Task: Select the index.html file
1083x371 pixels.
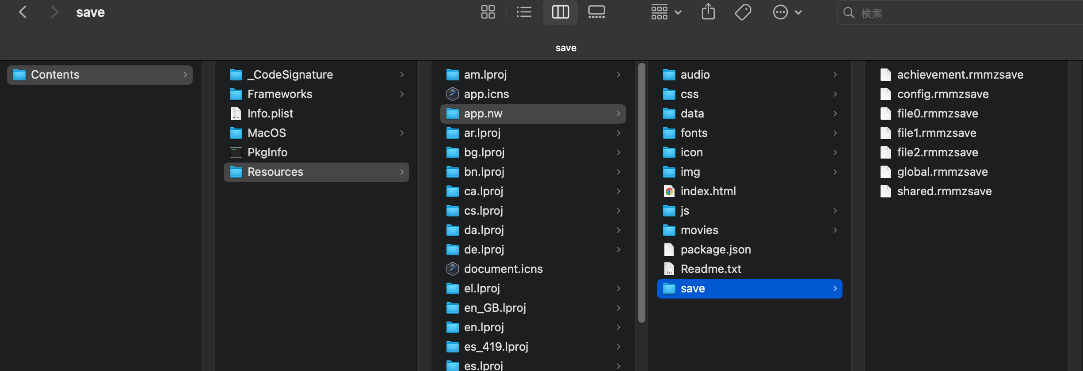Action: pos(708,191)
